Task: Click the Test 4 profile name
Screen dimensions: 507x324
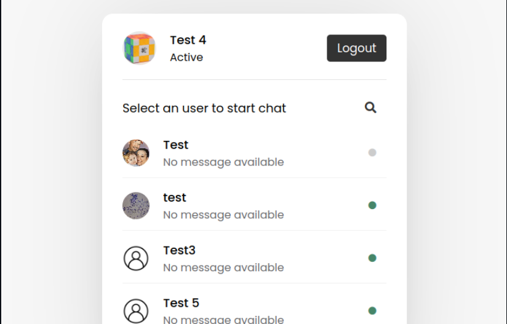Action: click(188, 40)
